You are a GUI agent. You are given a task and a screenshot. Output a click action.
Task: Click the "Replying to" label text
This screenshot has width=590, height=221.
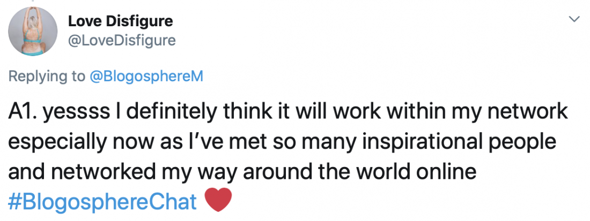point(46,77)
